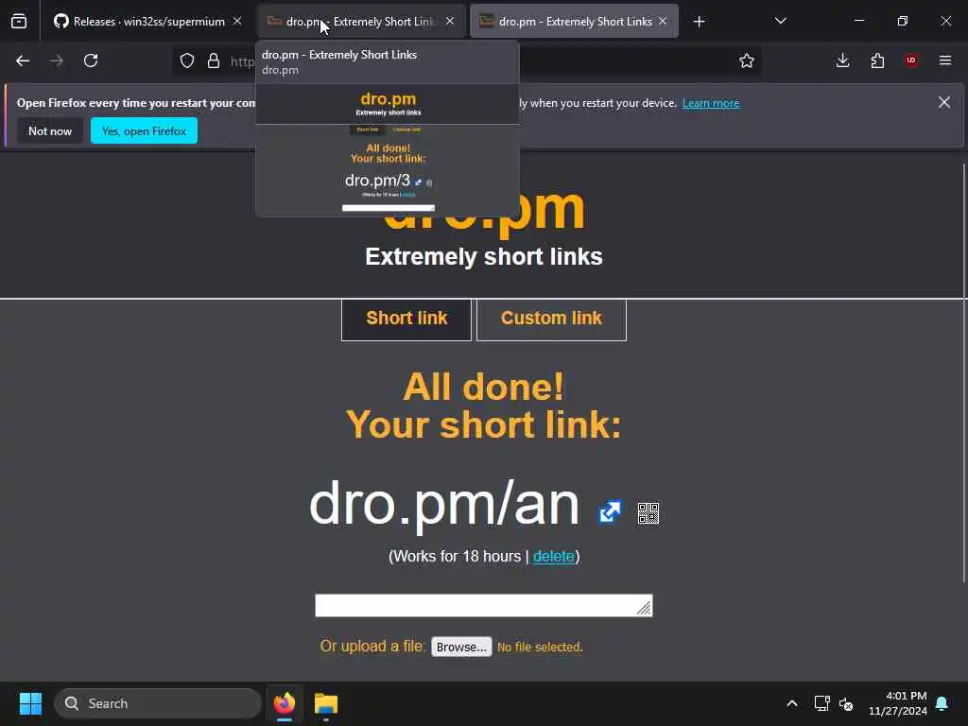Click the page vertical scrollbar

click(963, 372)
